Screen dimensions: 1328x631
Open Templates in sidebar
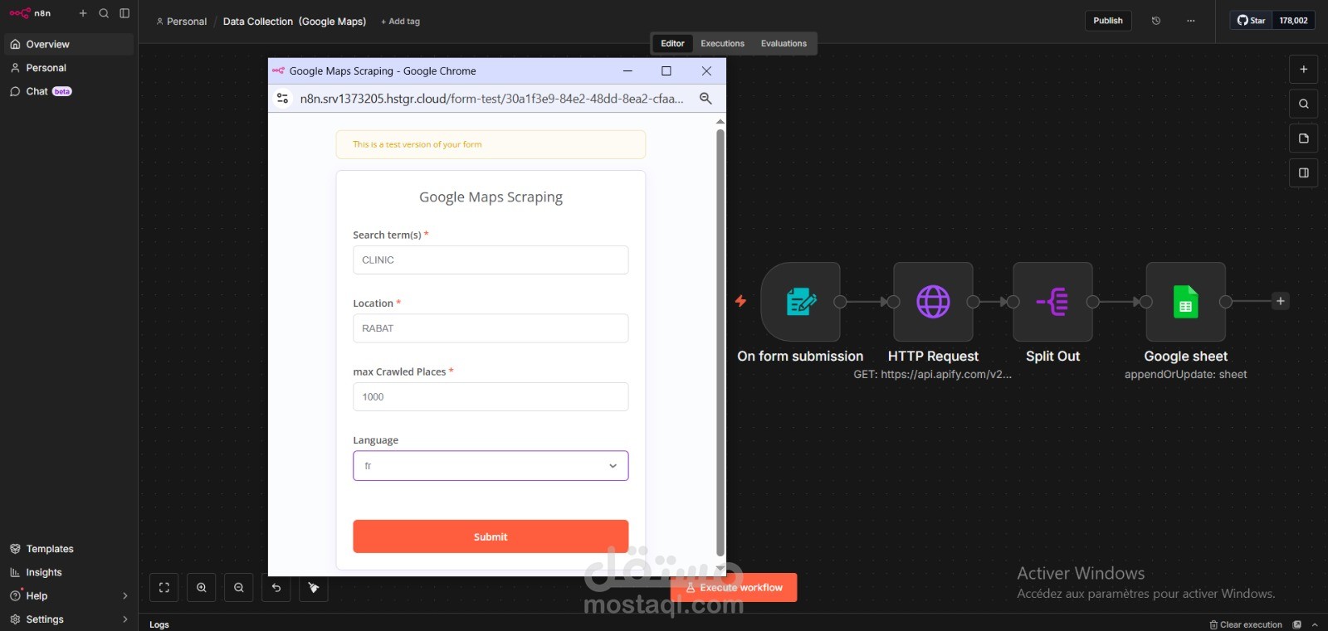pos(69,549)
